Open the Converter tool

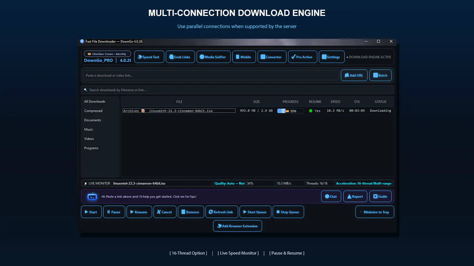click(272, 57)
